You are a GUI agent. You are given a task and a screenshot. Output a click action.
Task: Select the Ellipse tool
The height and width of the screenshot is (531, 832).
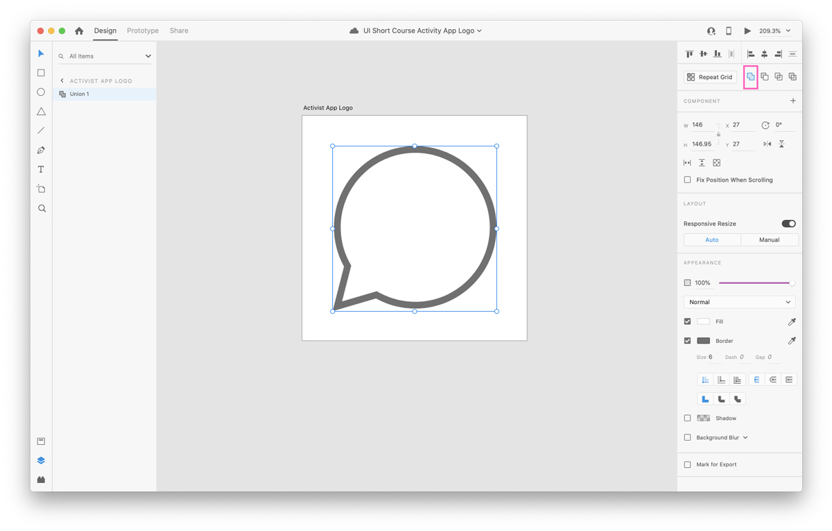tap(41, 92)
